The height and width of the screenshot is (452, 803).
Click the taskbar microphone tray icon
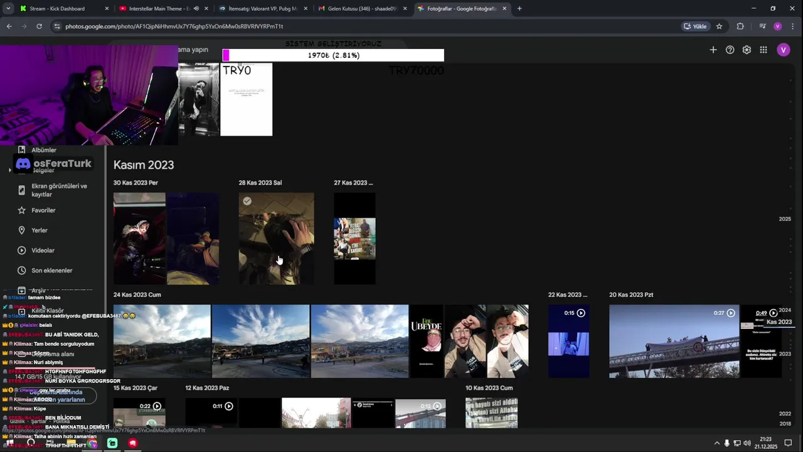point(727,443)
